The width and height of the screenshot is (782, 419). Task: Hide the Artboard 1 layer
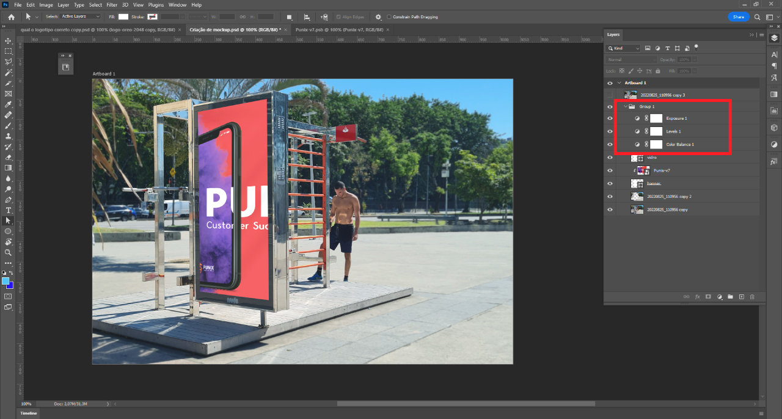pyautogui.click(x=610, y=82)
